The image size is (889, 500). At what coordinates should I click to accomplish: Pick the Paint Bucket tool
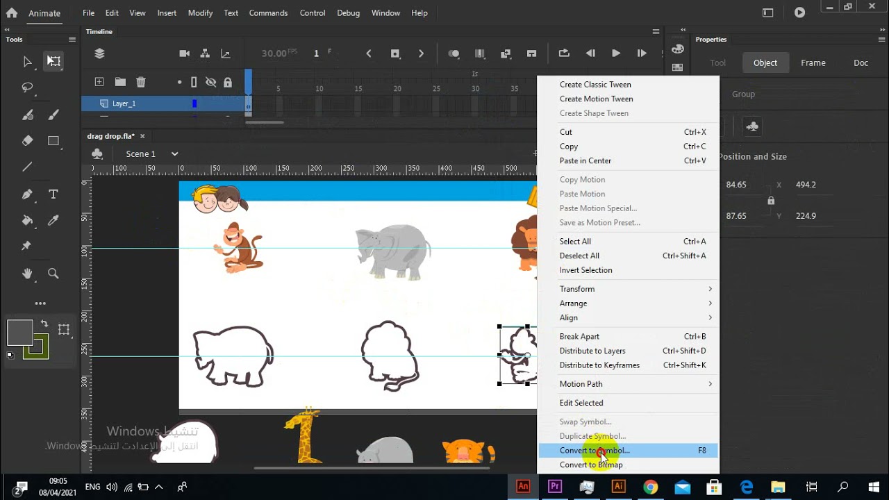[27, 220]
